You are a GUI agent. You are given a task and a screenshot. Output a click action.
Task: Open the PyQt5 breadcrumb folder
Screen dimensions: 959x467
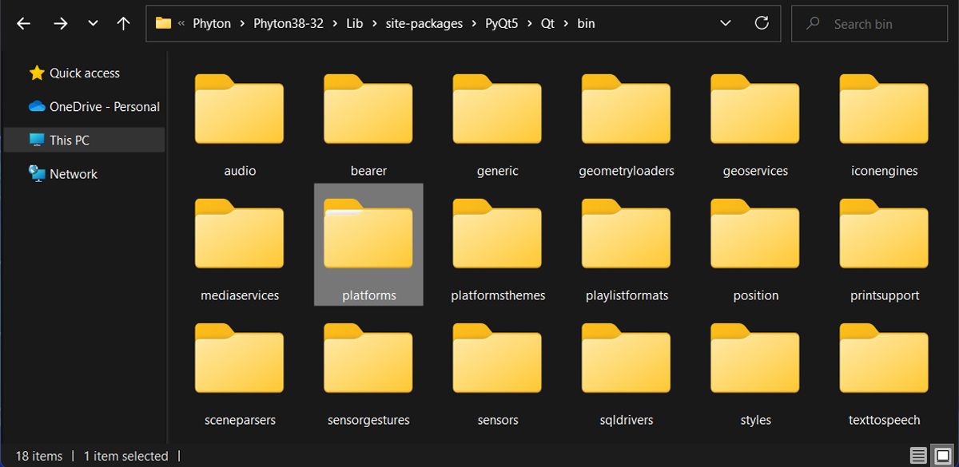[502, 24]
